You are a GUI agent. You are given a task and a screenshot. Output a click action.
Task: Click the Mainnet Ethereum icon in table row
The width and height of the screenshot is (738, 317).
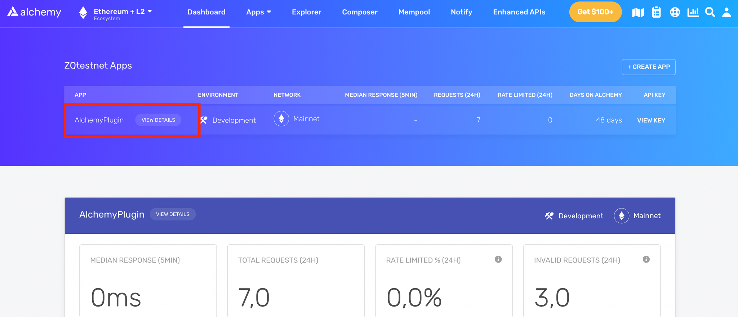tap(281, 119)
